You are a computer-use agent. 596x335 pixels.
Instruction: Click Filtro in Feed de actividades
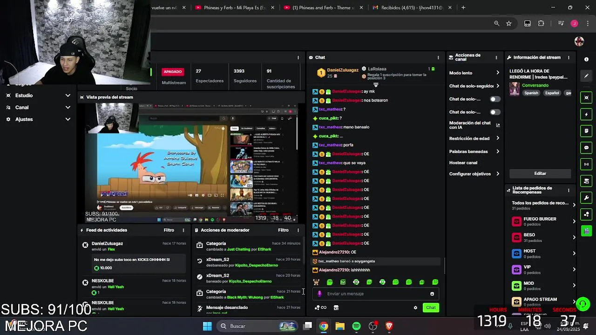click(169, 230)
